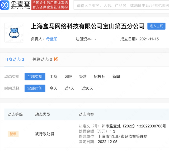The width and height of the screenshot is (169, 151).
Task: Click 动态等级 column header
Action: click(x=15, y=114)
